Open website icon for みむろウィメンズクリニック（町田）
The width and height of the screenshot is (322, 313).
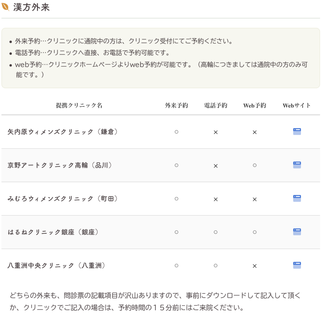click(297, 198)
